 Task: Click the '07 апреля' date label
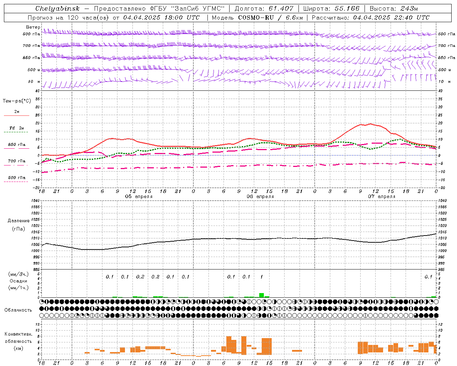point(382,197)
